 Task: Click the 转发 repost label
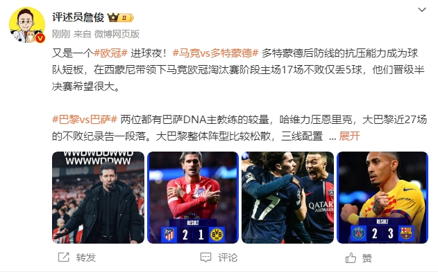[86, 257]
